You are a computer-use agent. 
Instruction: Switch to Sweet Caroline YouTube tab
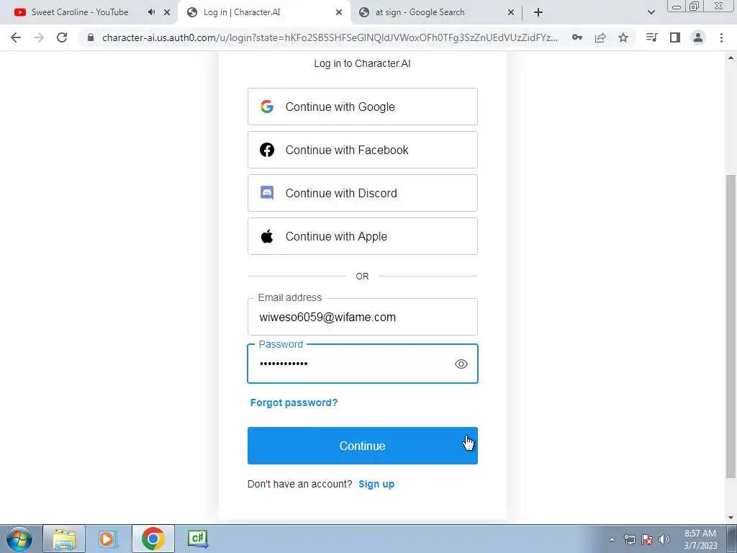tap(80, 12)
